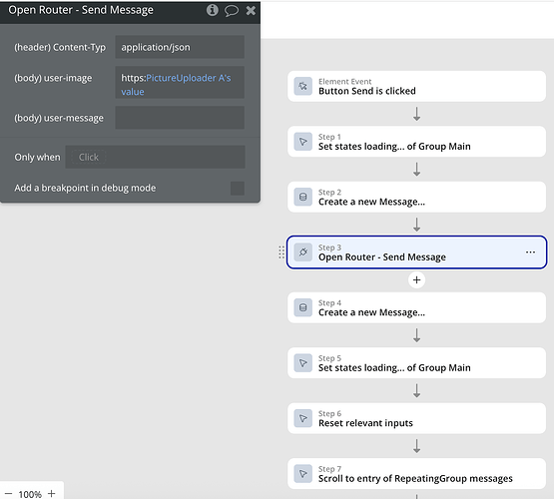
Task: Click the Step 2 database icon
Action: coord(303,197)
